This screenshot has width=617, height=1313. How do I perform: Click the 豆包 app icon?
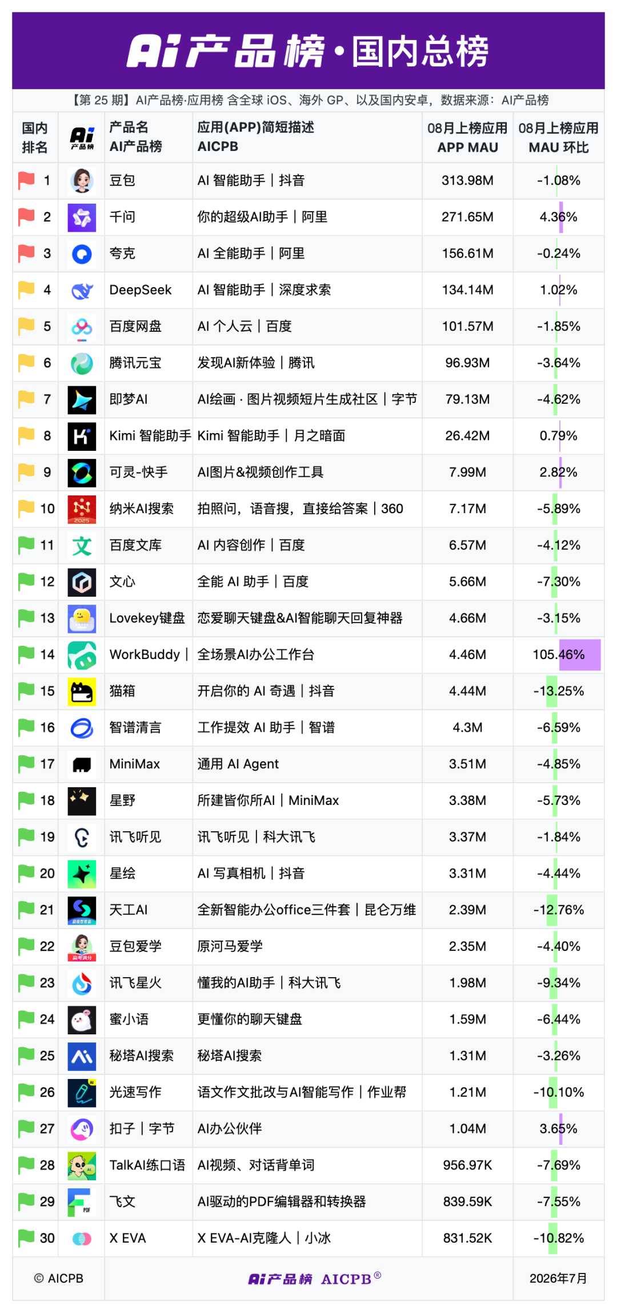pyautogui.click(x=82, y=181)
